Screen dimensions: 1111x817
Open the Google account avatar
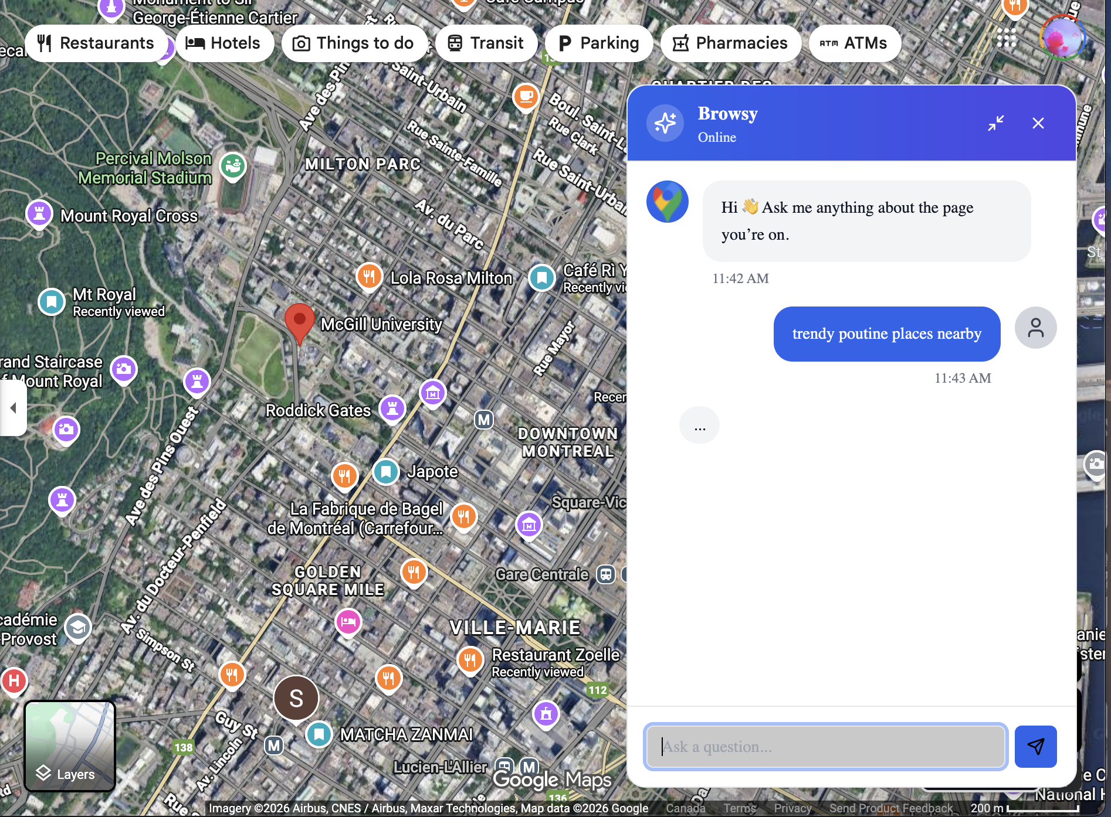[x=1062, y=38]
